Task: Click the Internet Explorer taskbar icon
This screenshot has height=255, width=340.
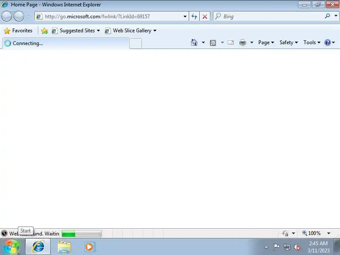Action: tap(38, 247)
